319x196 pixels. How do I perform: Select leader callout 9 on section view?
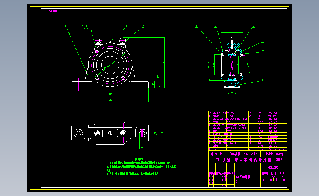(x=262, y=41)
